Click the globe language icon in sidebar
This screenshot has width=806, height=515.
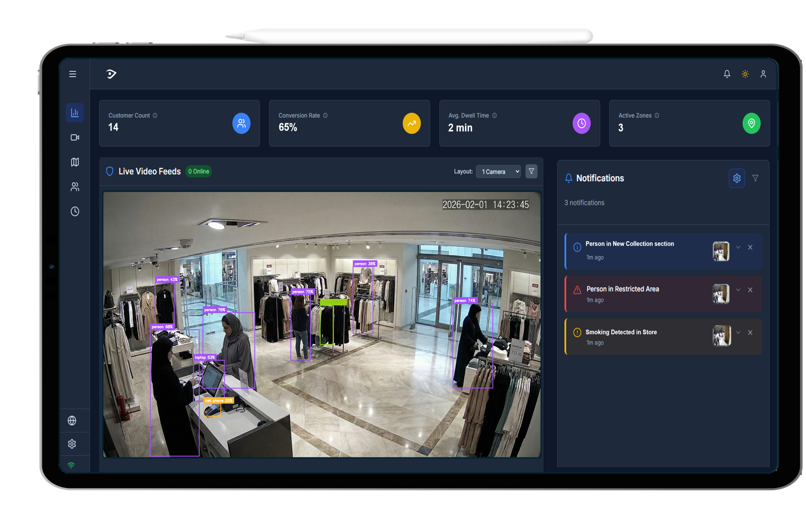click(x=72, y=420)
